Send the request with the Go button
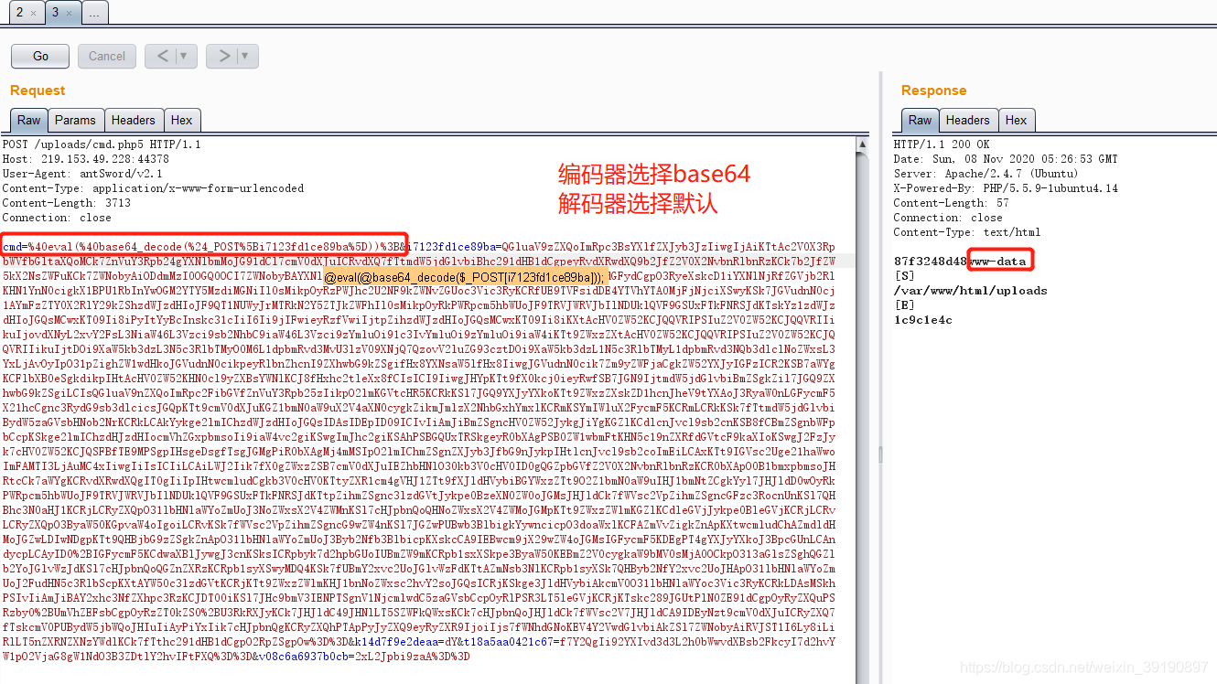 (40, 56)
